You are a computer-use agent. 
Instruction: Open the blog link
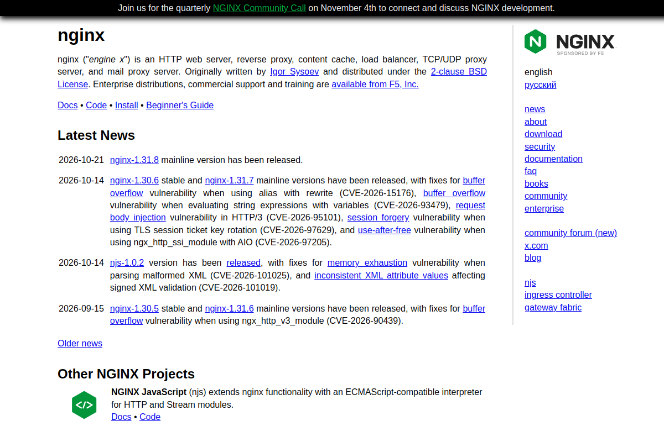point(533,257)
